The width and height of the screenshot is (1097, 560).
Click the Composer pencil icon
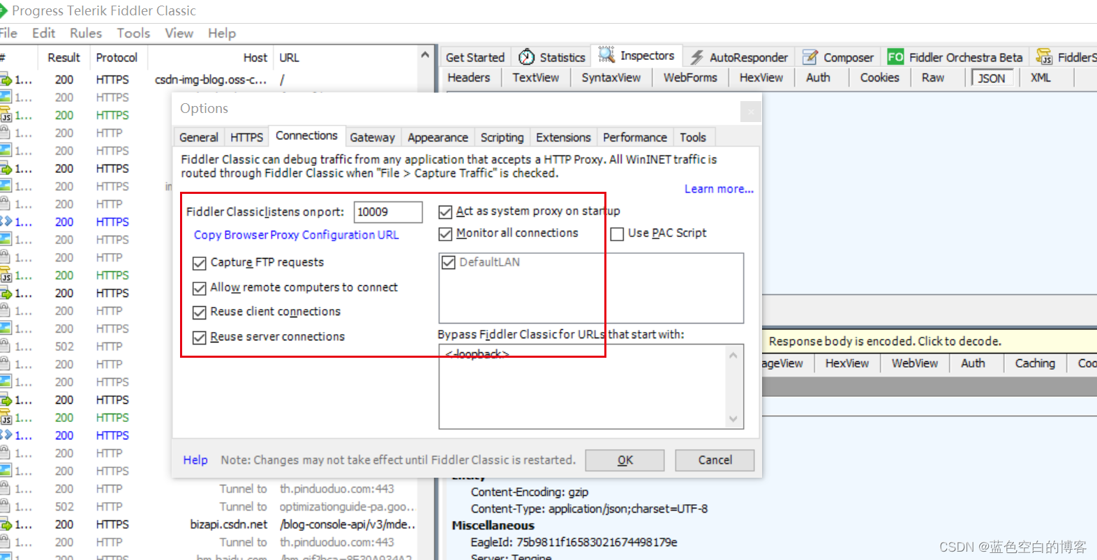coord(810,57)
